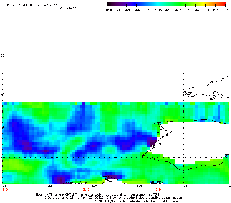Click the colorbar value -0.45

coord(157,10)
